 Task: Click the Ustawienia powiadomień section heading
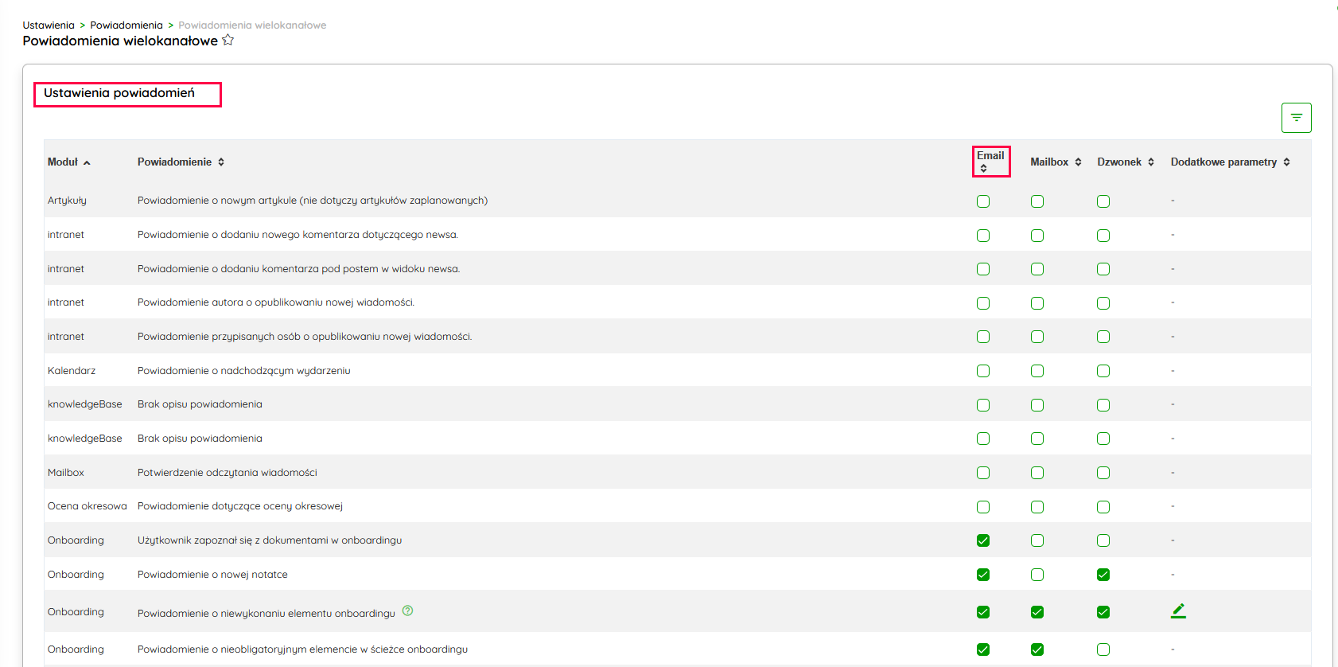click(119, 93)
